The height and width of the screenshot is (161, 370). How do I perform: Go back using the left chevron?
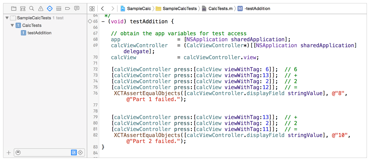102,8
